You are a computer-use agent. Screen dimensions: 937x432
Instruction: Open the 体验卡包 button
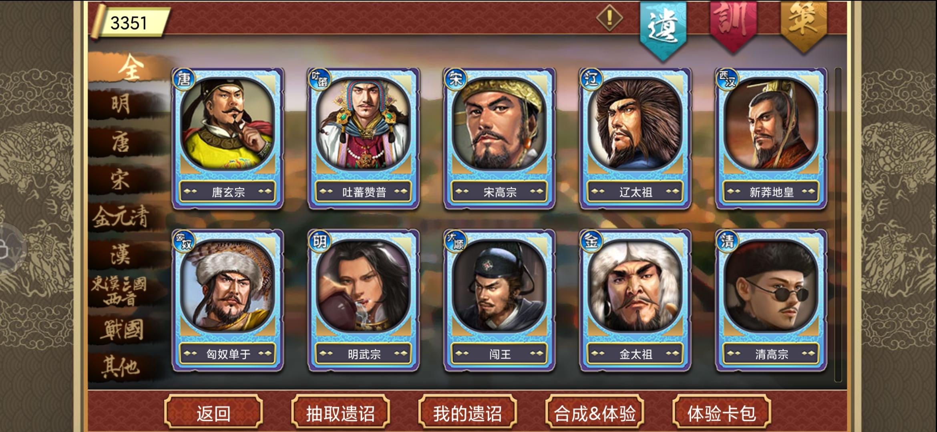coord(722,413)
